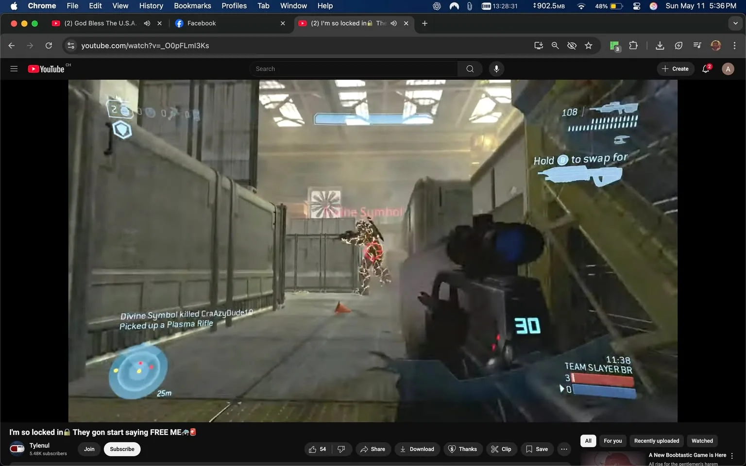Select the Watched filter chip
The height and width of the screenshot is (466, 746).
coord(702,441)
